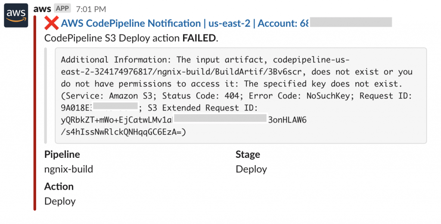441x224 pixels.
Task: Click the bold FAILED word
Action: coord(199,38)
